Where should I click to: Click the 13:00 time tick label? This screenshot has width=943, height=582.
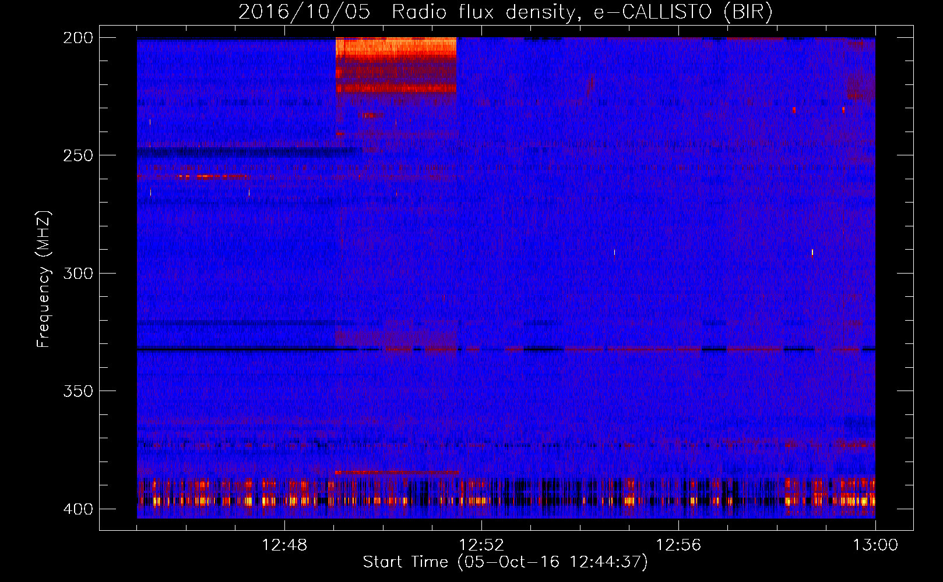[x=875, y=545]
